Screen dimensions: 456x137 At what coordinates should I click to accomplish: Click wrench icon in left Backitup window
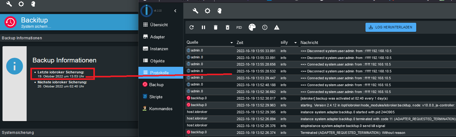[9, 4]
